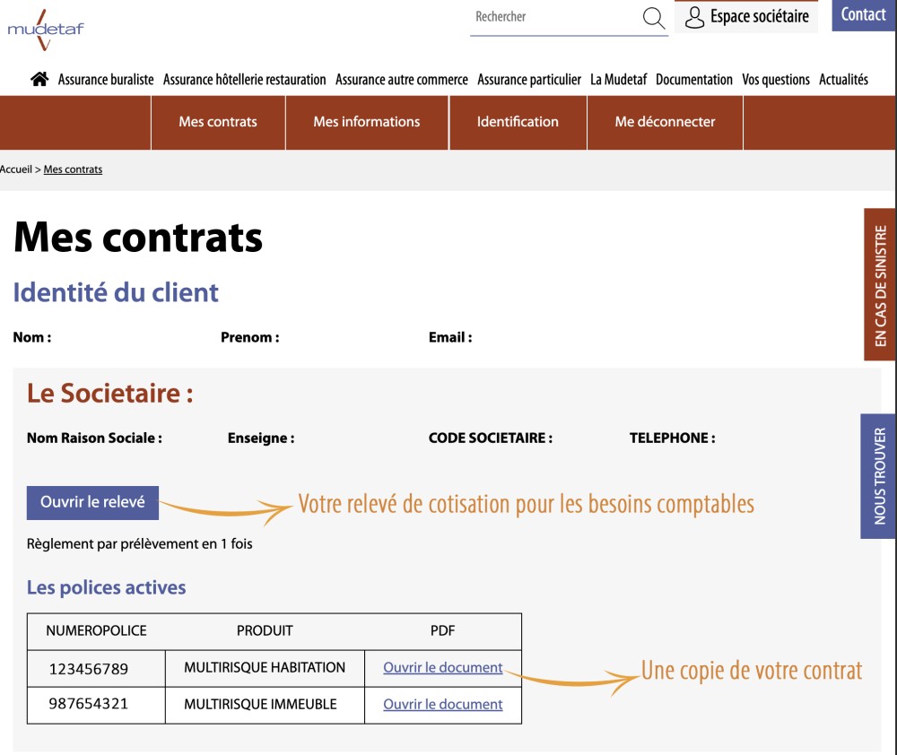Select the Identification tab

click(518, 122)
